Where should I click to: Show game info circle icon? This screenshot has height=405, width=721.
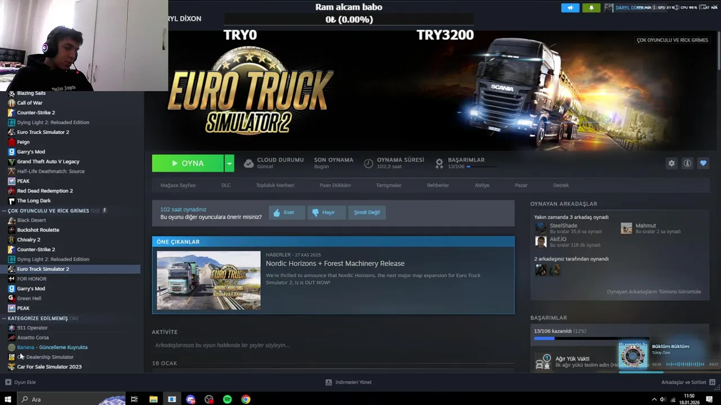click(687, 163)
